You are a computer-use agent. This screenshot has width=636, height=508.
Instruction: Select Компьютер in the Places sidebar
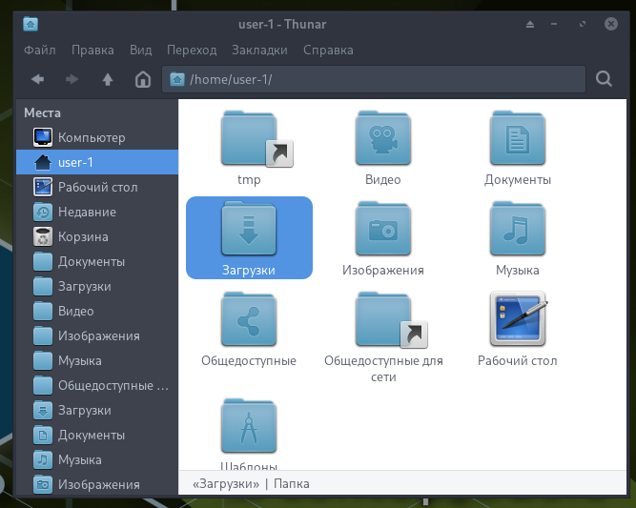pos(91,137)
